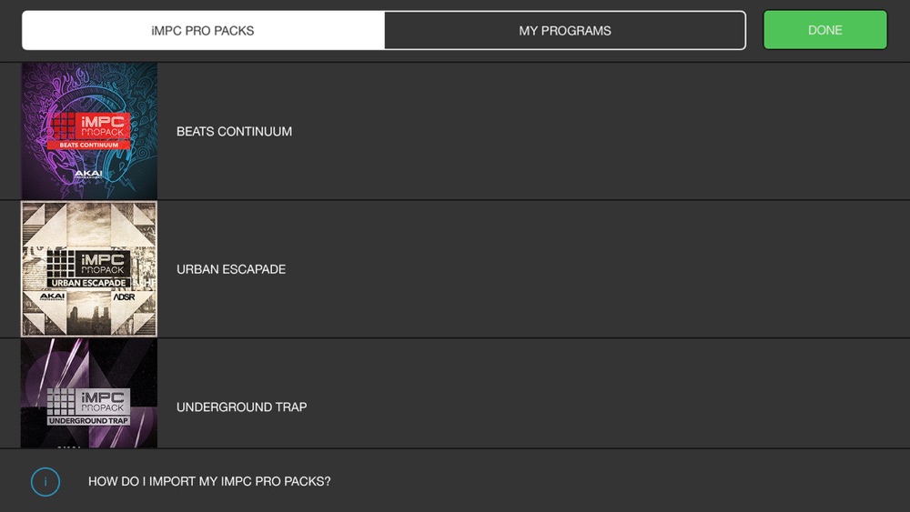Click the green DONE button

click(824, 30)
